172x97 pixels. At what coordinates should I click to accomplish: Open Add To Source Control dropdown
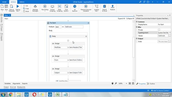(x=160, y=91)
